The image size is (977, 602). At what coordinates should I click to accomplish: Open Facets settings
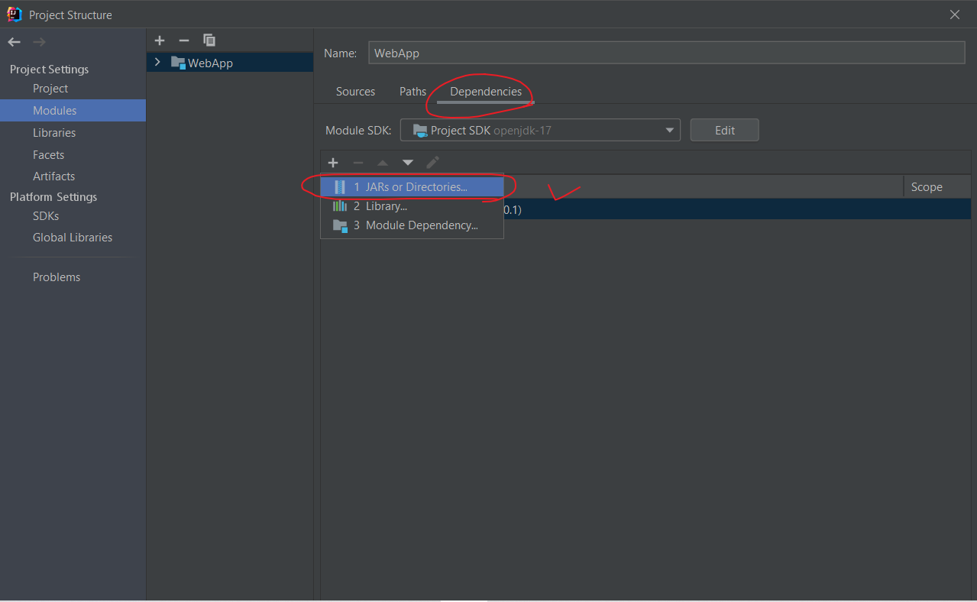(48, 154)
